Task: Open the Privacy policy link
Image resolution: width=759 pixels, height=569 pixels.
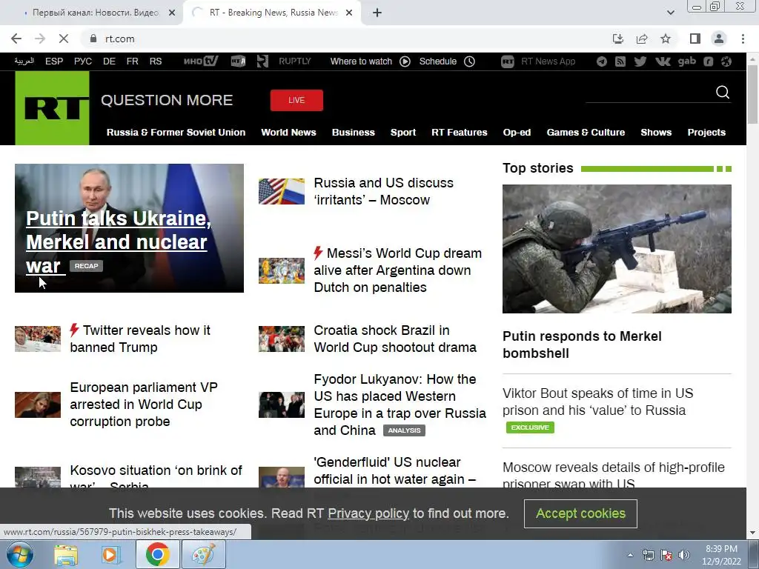Action: 368,513
